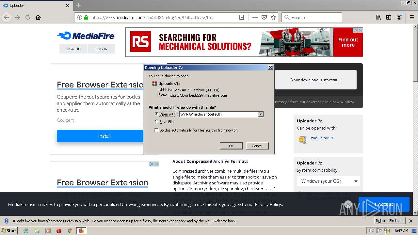This screenshot has width=418, height=235.
Task: Click I Accept cookies button
Action: pos(384,204)
